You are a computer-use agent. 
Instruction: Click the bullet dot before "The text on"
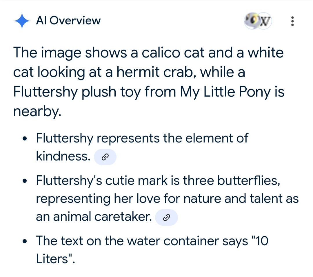(x=26, y=241)
